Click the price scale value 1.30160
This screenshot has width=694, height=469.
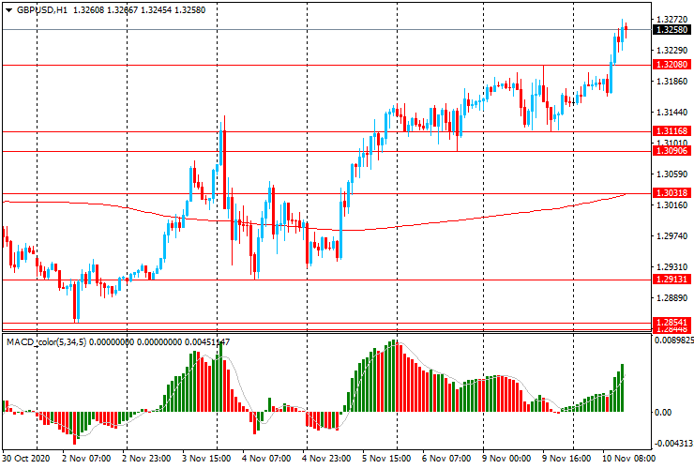click(672, 205)
